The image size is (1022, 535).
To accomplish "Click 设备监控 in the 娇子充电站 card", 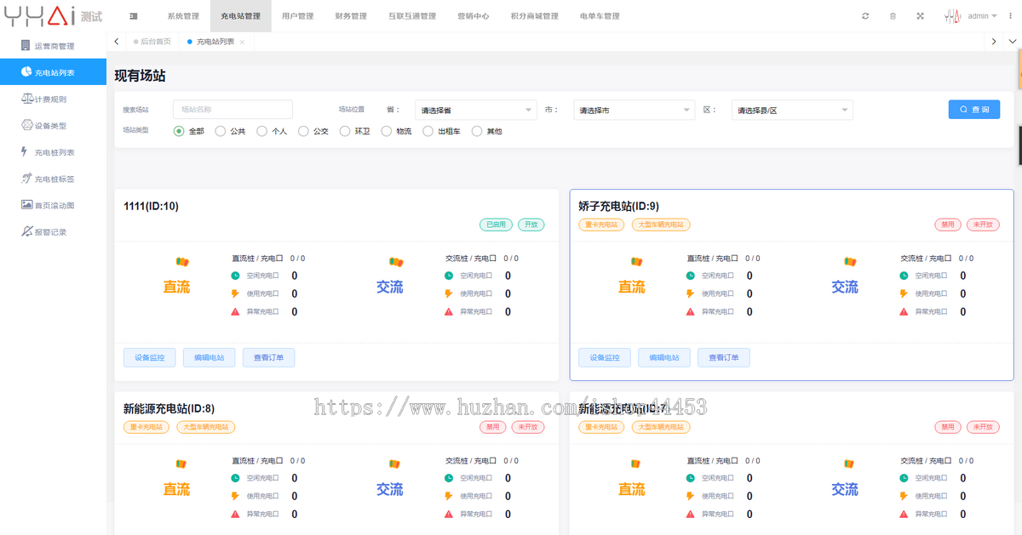I will pyautogui.click(x=605, y=358).
